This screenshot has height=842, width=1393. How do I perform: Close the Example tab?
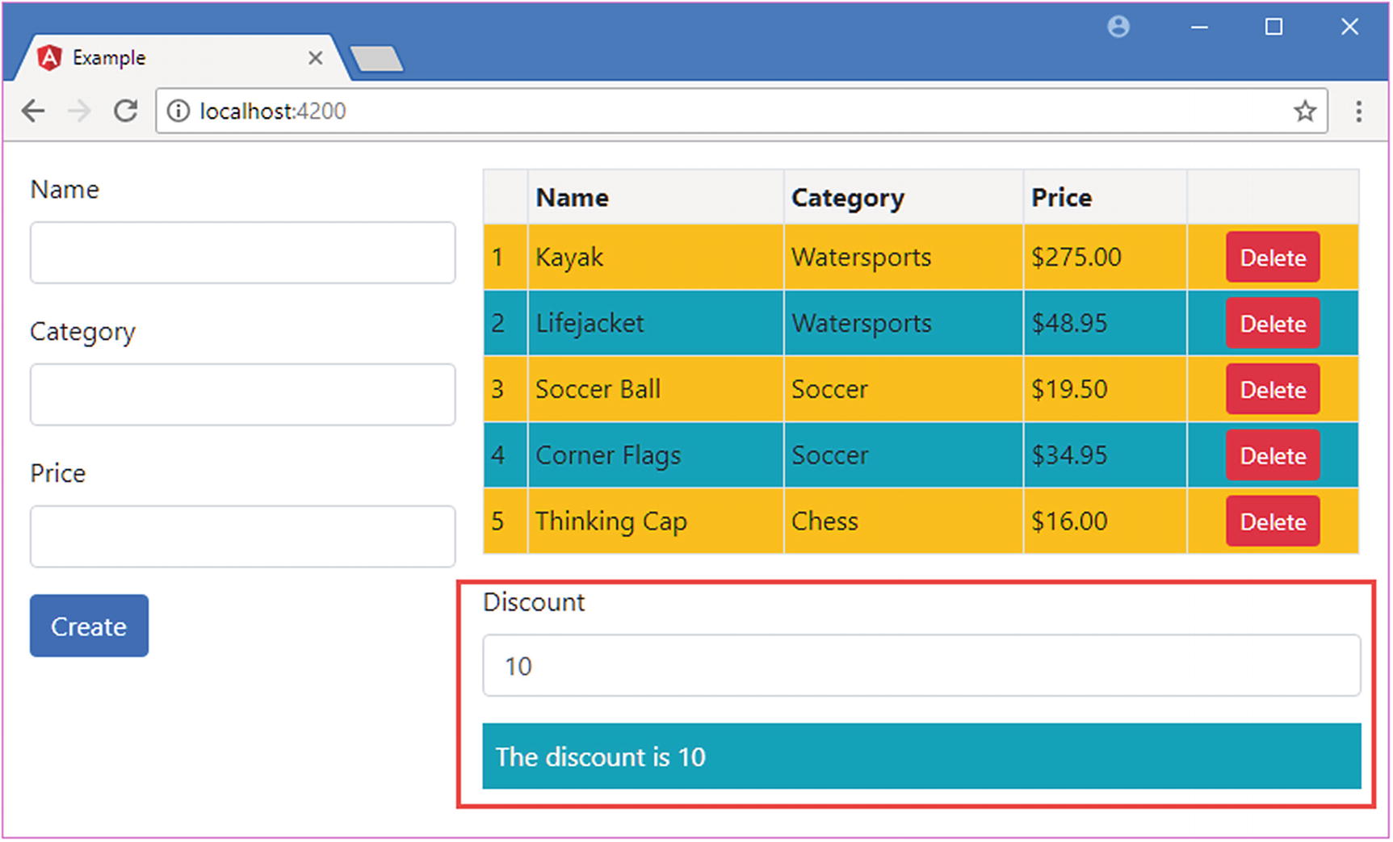point(316,58)
